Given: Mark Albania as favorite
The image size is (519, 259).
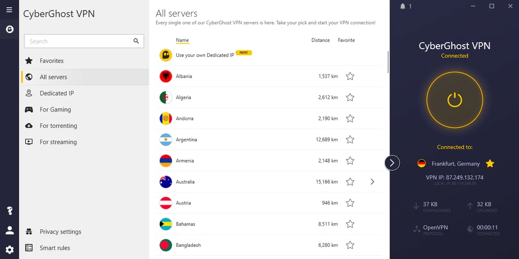Looking at the screenshot, I should click(350, 76).
